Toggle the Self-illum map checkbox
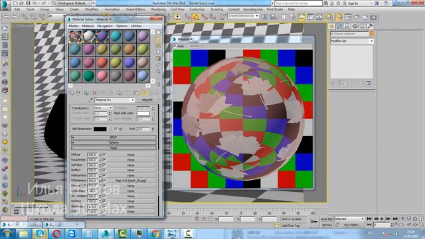The image size is (425, 239). (104, 165)
